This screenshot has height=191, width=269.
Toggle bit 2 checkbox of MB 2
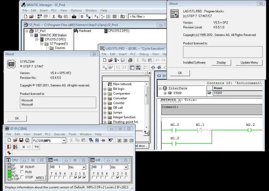117,177
